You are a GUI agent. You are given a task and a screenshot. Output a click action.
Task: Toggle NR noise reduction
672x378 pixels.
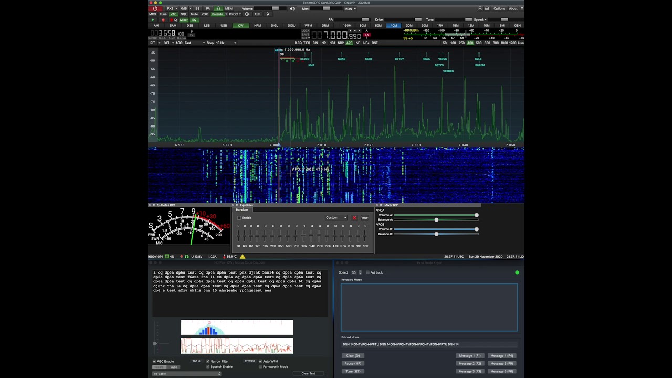pyautogui.click(x=324, y=43)
